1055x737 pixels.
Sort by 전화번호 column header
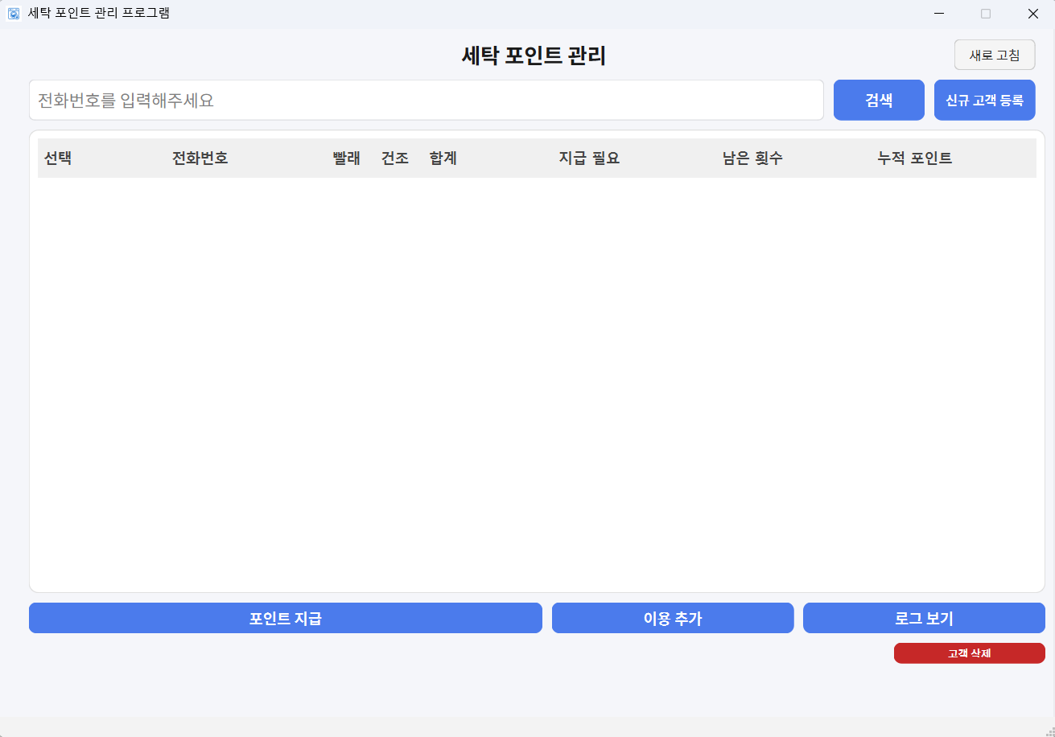click(x=200, y=159)
